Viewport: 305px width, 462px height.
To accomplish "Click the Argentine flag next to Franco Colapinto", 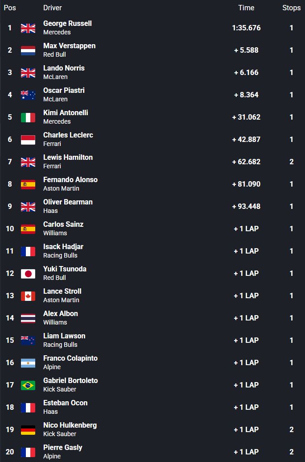I will tap(28, 363).
